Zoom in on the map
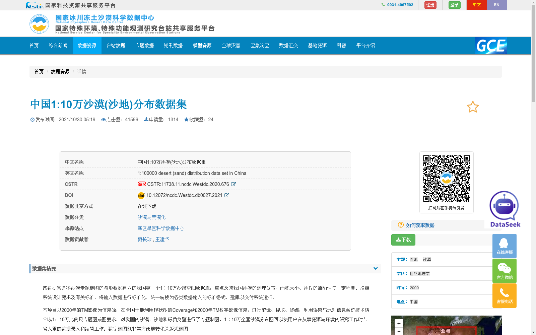The width and height of the screenshot is (536, 335). 399,323
